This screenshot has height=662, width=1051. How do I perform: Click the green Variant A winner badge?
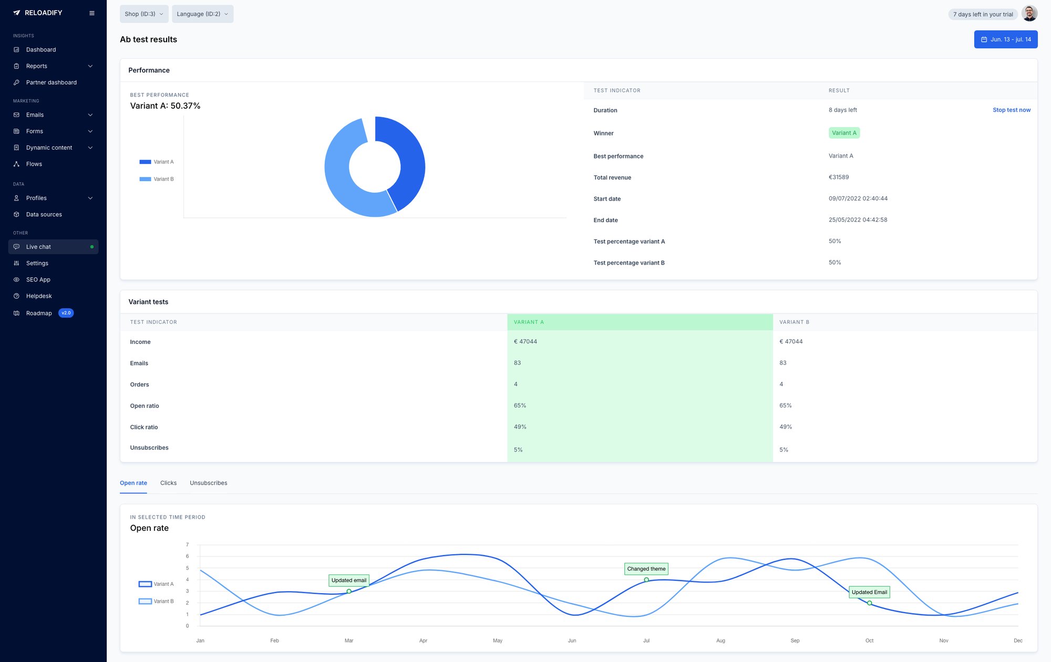click(844, 133)
